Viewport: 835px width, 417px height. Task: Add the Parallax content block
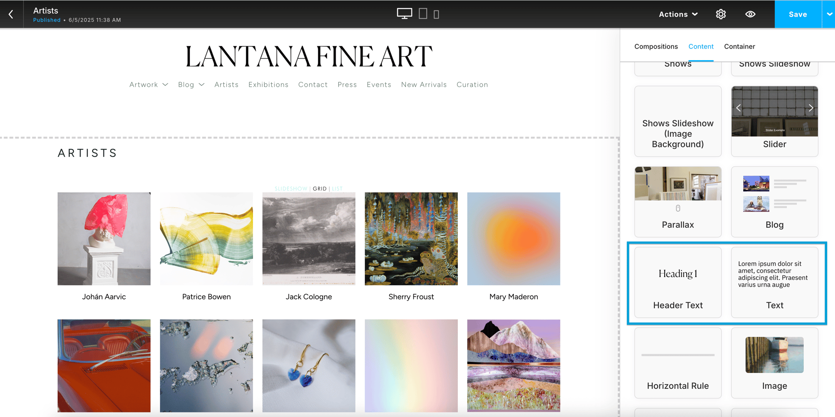(x=678, y=202)
